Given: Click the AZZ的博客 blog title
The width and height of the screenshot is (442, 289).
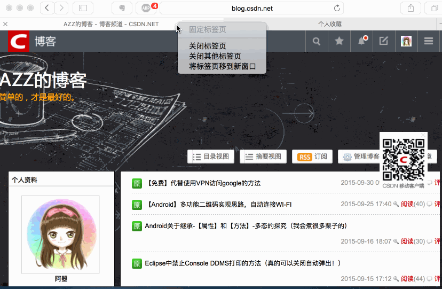Looking at the screenshot, I should click(43, 80).
